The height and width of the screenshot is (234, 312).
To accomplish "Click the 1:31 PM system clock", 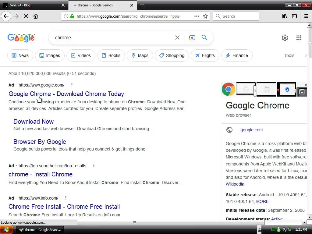I will pyautogui.click(x=301, y=230).
